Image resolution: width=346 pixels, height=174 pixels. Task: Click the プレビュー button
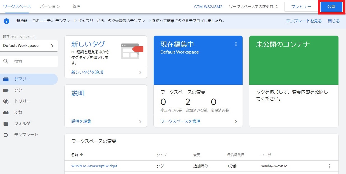point(301,6)
